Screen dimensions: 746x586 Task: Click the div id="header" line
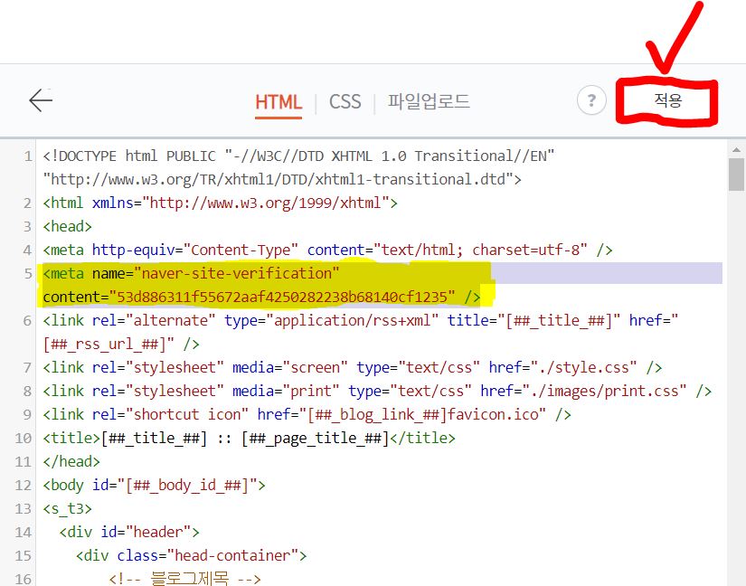pyautogui.click(x=129, y=532)
